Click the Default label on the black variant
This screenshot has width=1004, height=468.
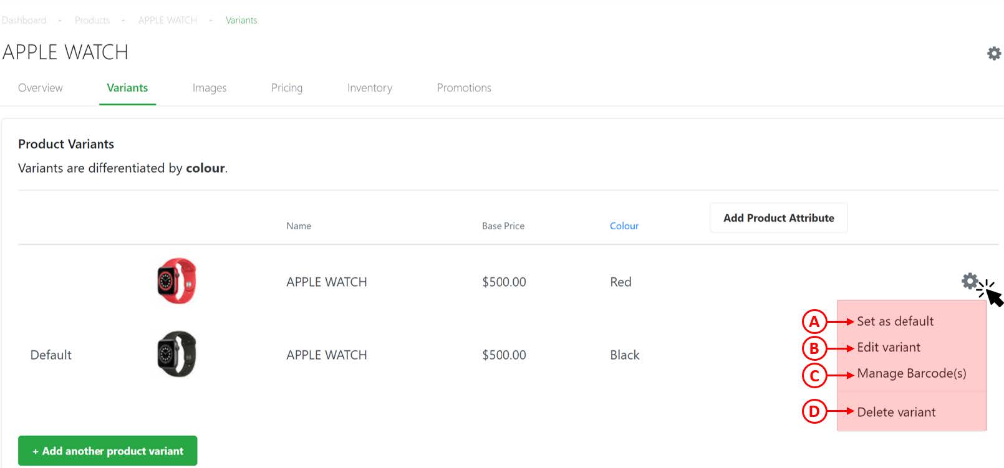click(x=51, y=355)
